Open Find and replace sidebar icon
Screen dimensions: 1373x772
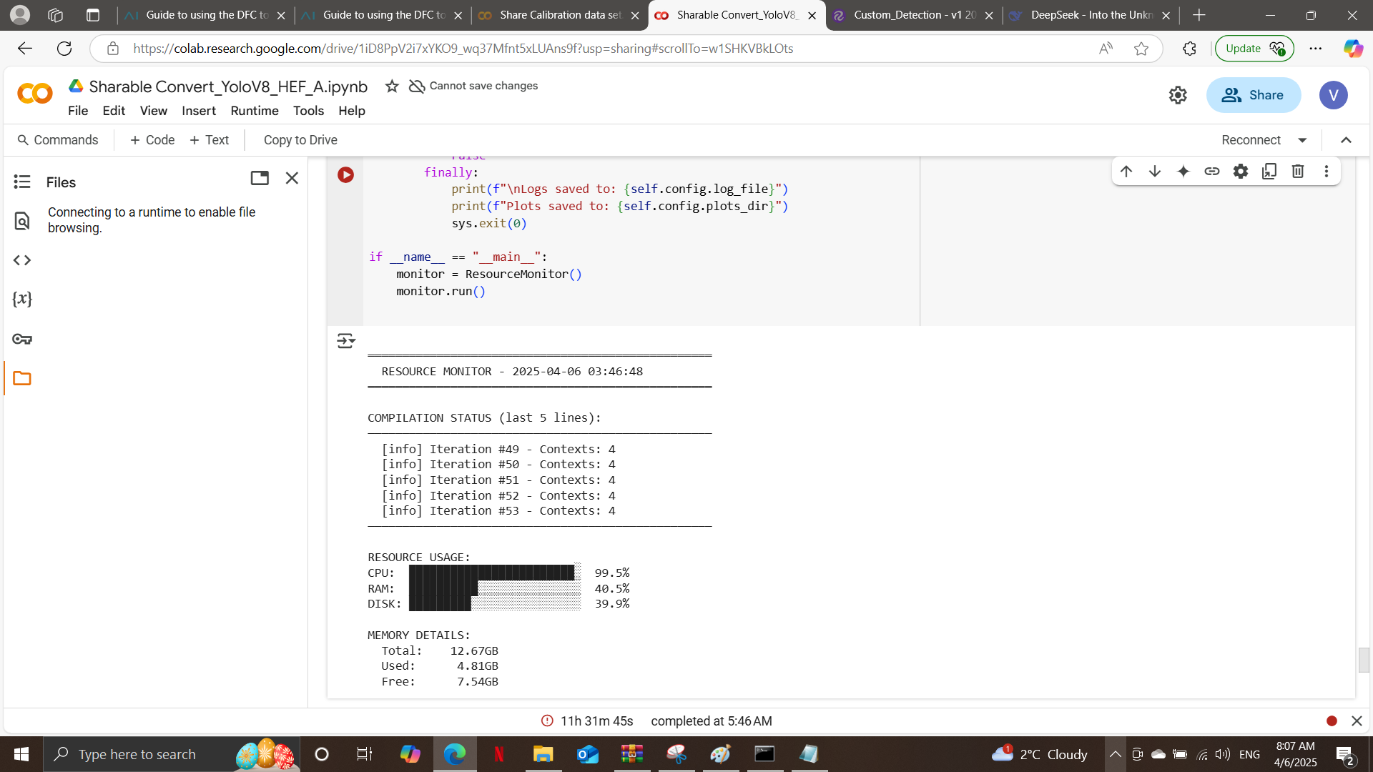(x=22, y=221)
